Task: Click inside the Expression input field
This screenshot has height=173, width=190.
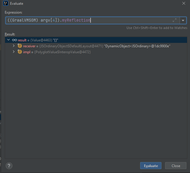Action: pos(92,20)
